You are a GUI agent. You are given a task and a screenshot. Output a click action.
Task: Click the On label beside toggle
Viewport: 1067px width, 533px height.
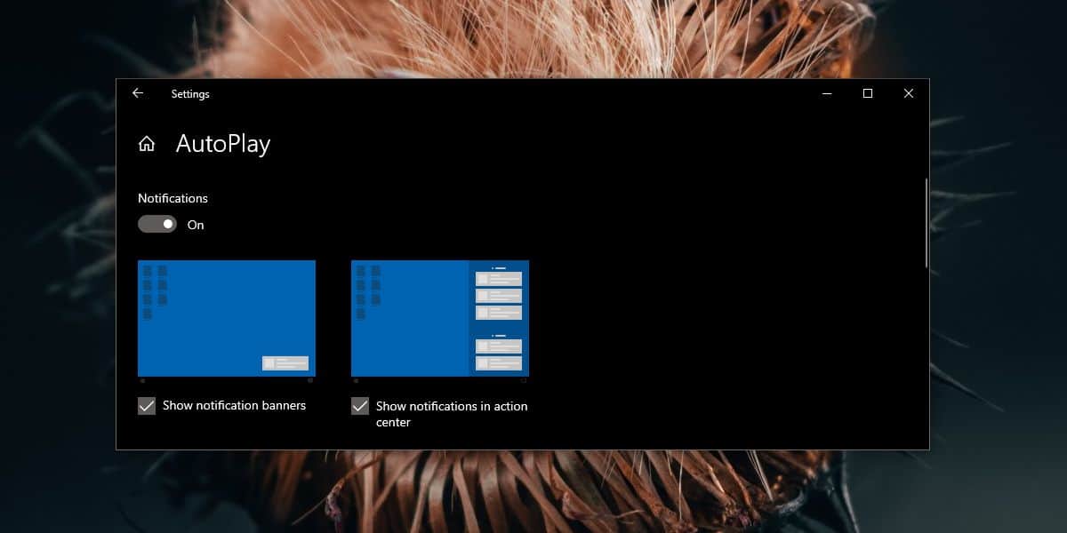(196, 225)
